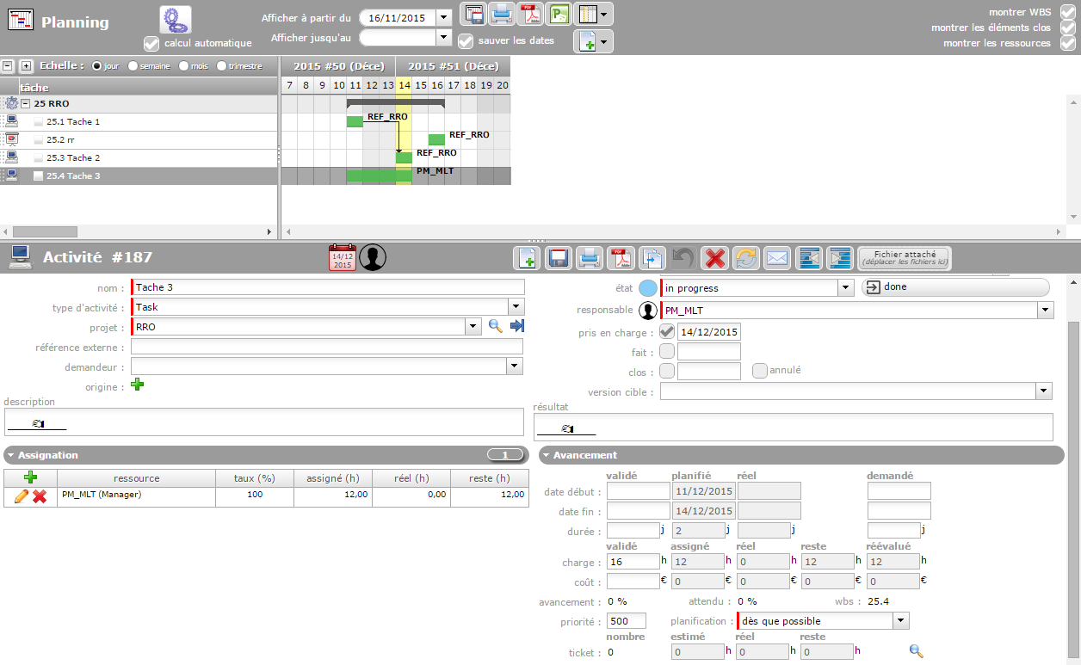Screen dimensions: 1081x665
Task: Send the activity by email
Action: click(x=777, y=258)
